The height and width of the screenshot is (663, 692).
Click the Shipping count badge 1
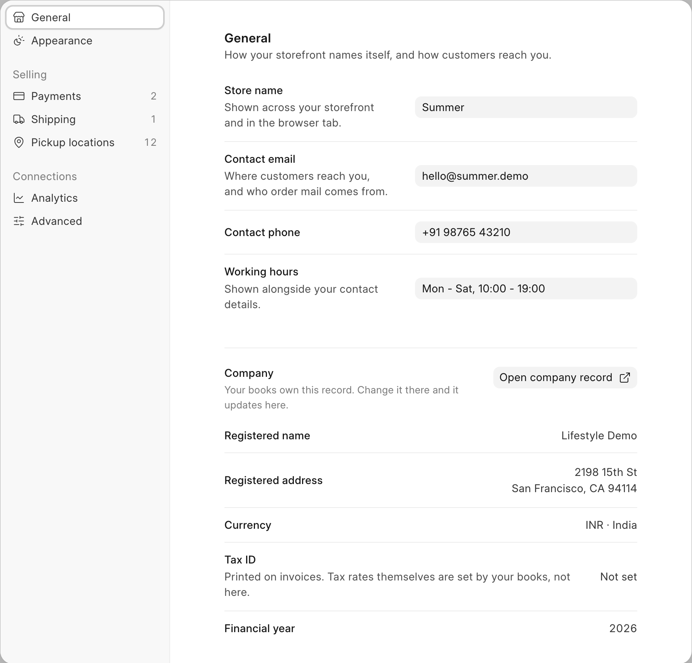(154, 119)
